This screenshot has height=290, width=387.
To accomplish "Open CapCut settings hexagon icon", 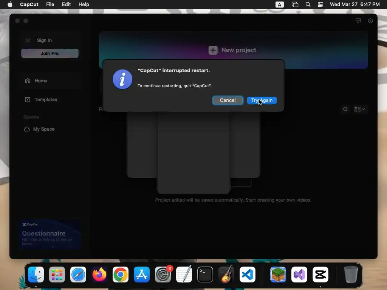I will point(370,21).
